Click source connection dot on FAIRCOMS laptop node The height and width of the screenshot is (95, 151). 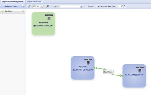tap(94, 68)
